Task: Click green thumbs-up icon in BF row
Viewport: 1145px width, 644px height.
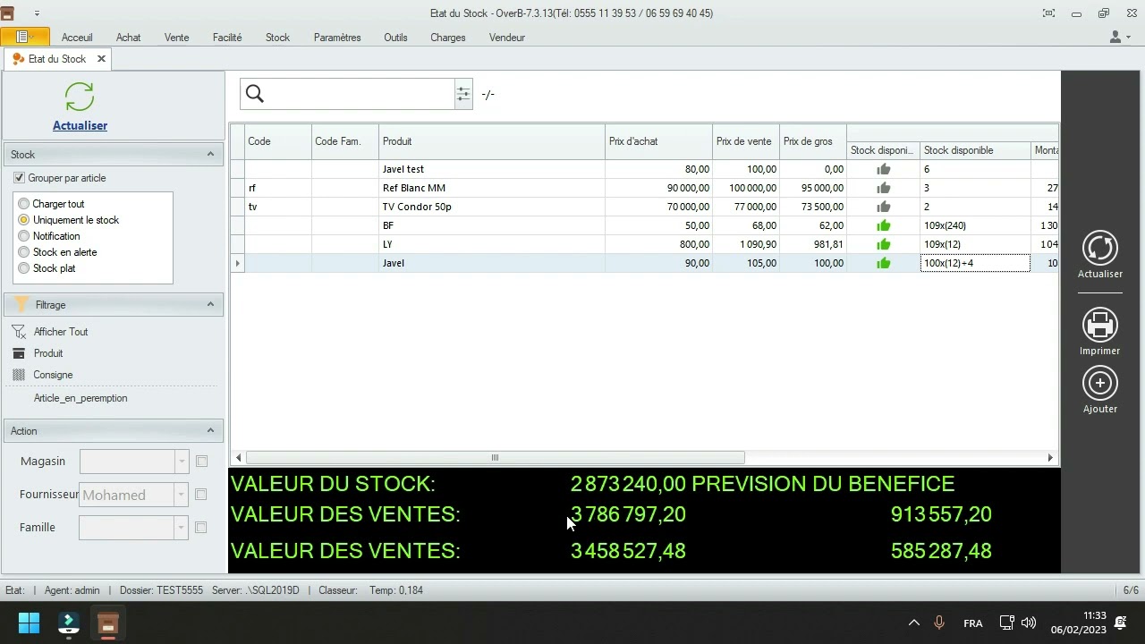Action: [x=884, y=225]
